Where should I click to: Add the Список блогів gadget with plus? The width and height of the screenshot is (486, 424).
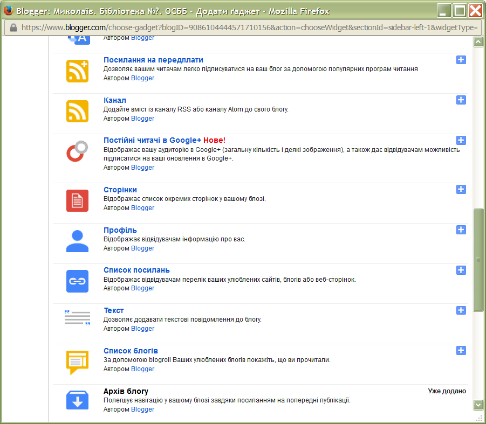[x=461, y=350]
